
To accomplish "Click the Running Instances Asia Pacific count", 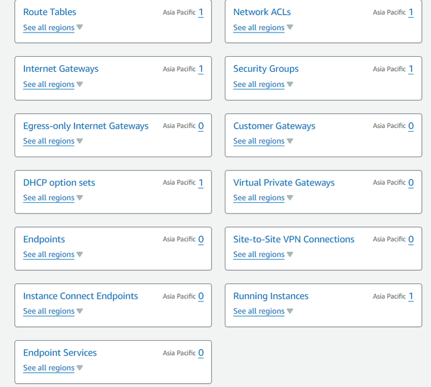I will 411,296.
